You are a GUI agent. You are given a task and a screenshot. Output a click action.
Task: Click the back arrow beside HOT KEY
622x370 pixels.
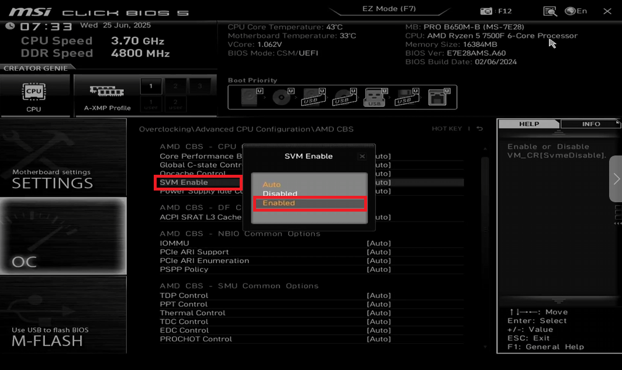pyautogui.click(x=479, y=129)
